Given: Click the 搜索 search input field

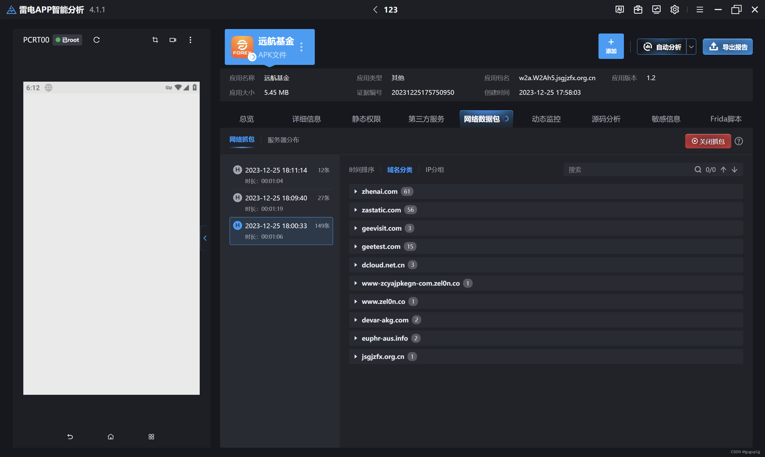Looking at the screenshot, I should tap(628, 169).
